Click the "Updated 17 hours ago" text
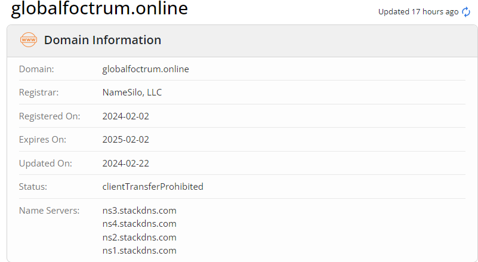Screen dimensions: 478x262 pyautogui.click(x=418, y=12)
